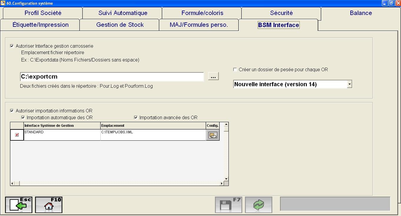Open the Formule/coloris tab

pos(202,13)
